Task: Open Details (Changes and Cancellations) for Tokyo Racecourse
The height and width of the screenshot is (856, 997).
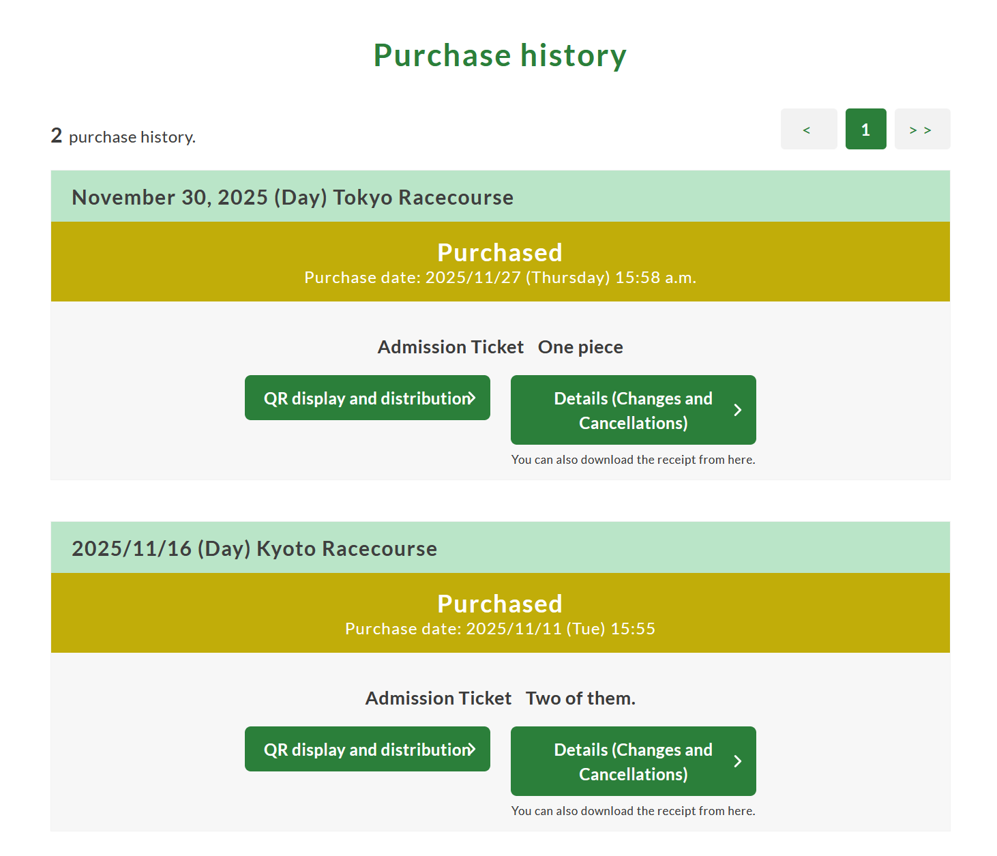Action: [x=634, y=410]
